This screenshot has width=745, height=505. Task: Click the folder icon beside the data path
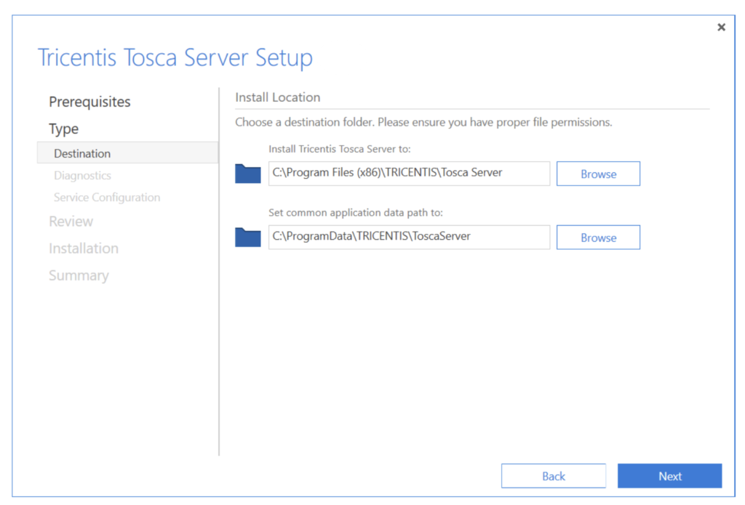[247, 238]
